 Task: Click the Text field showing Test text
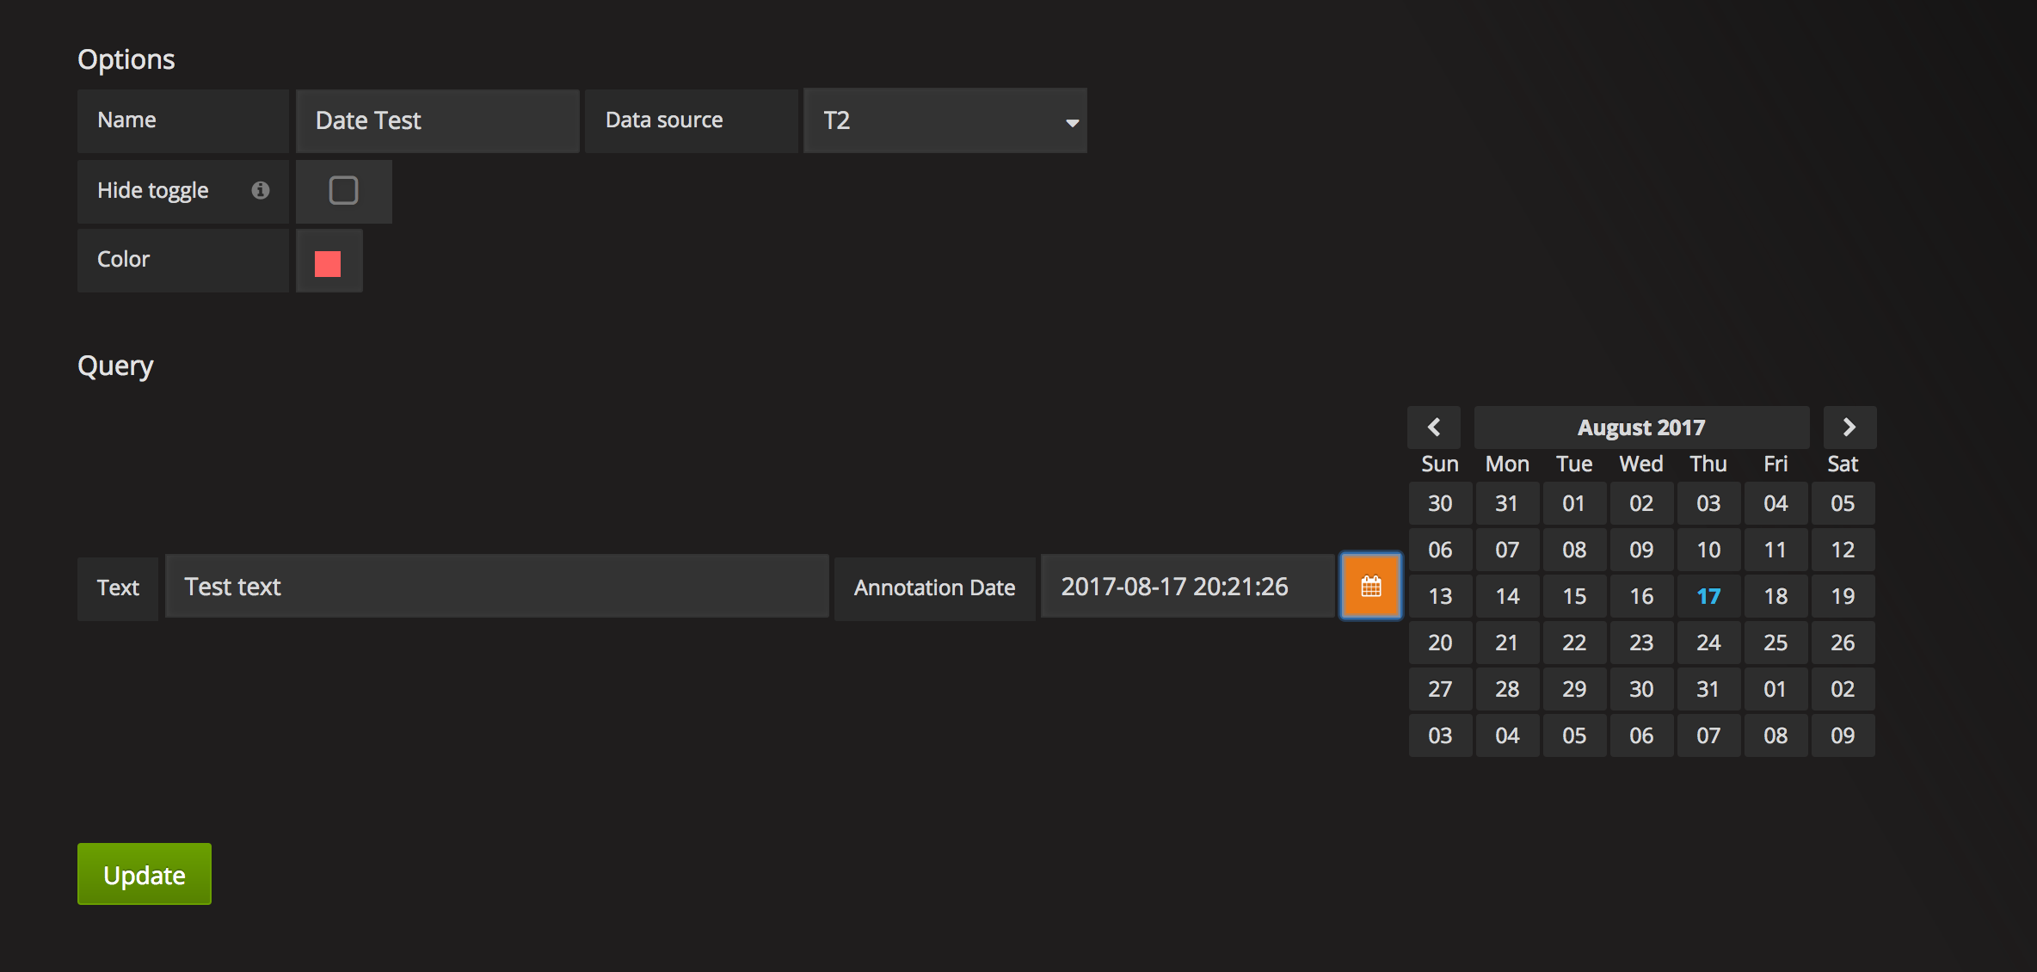(x=497, y=586)
